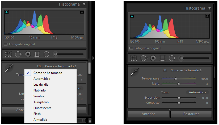Collapse the left Histograma panel
Viewport: 219px width, 125px height.
coord(84,4)
